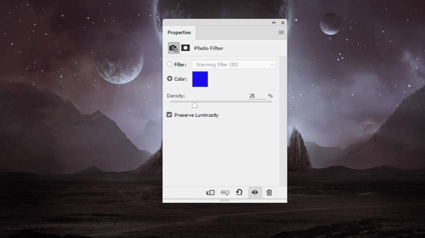The image size is (425, 238).
Task: Click the Density value field
Action: (256, 96)
